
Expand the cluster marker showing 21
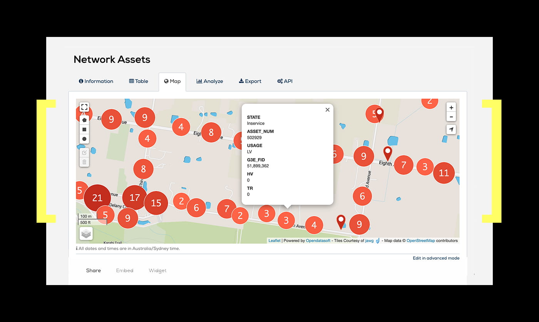click(97, 198)
